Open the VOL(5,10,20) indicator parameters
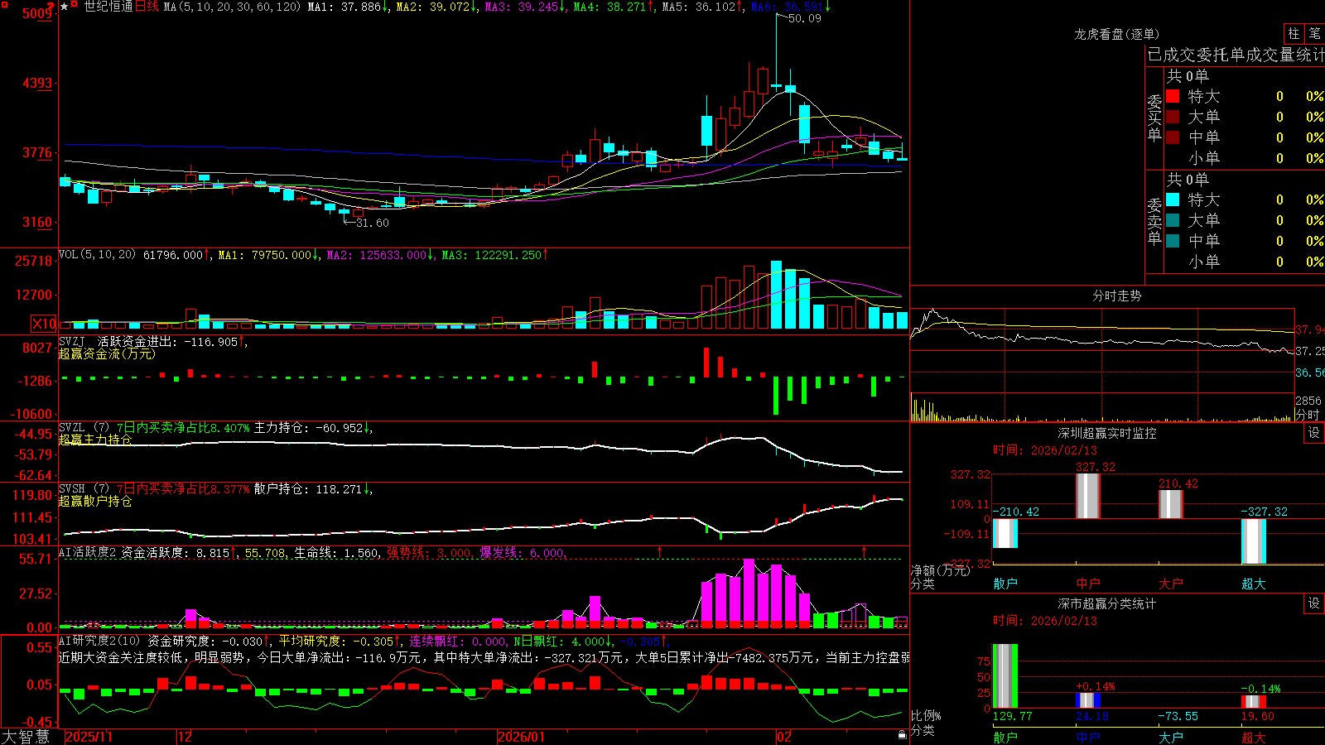 tap(97, 255)
